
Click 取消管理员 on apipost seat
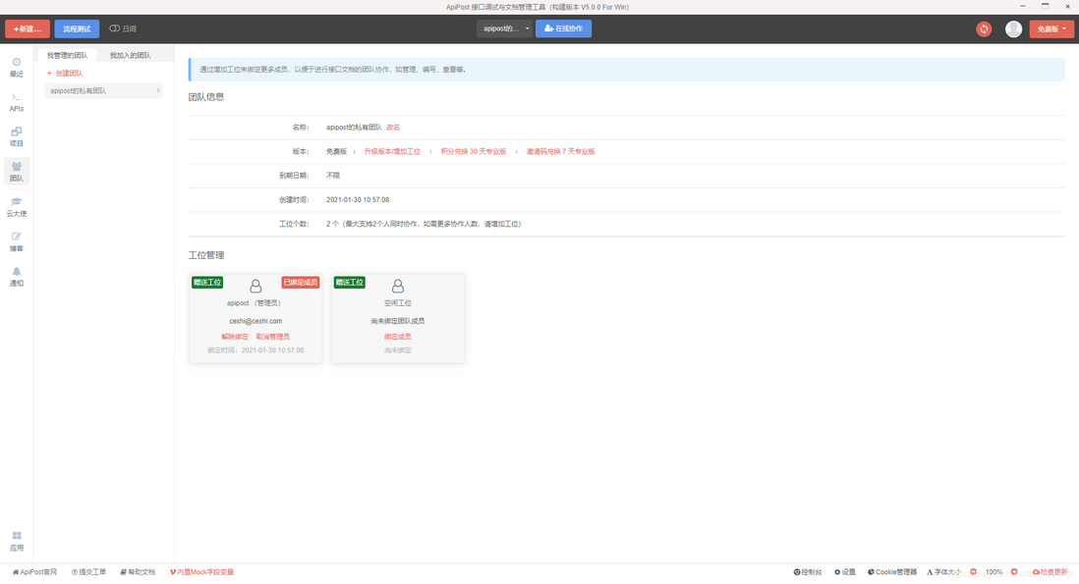[272, 337]
